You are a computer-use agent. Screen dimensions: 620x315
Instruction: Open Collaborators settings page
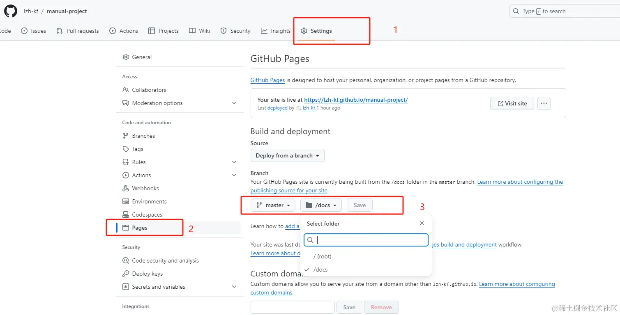[x=149, y=90]
